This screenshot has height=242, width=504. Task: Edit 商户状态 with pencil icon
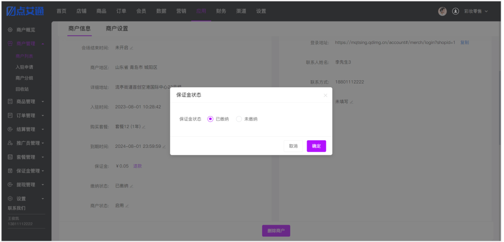127,206
